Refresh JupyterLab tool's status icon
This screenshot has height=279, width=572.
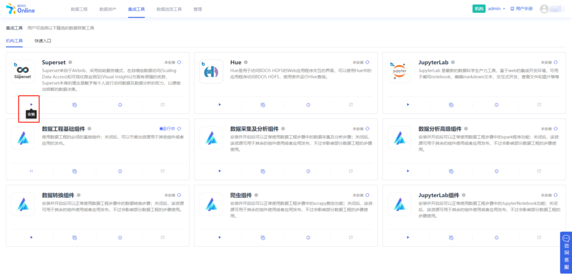[556, 62]
